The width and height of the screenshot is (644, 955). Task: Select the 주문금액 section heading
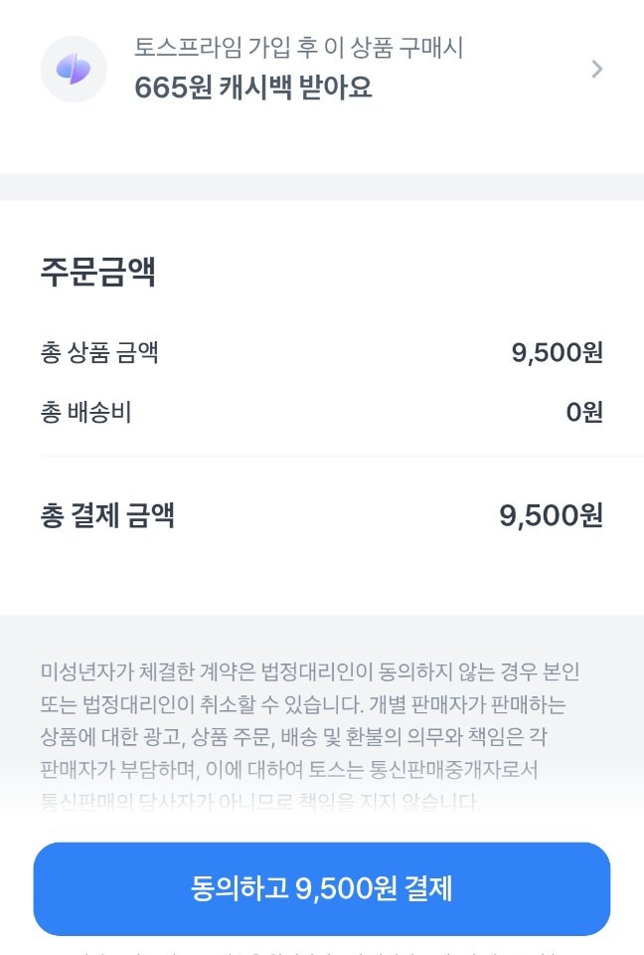[97, 272]
